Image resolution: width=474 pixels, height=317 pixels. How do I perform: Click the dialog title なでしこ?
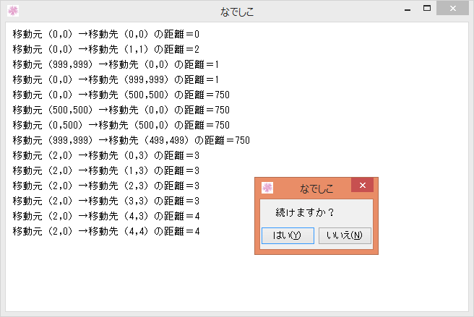[316, 189]
